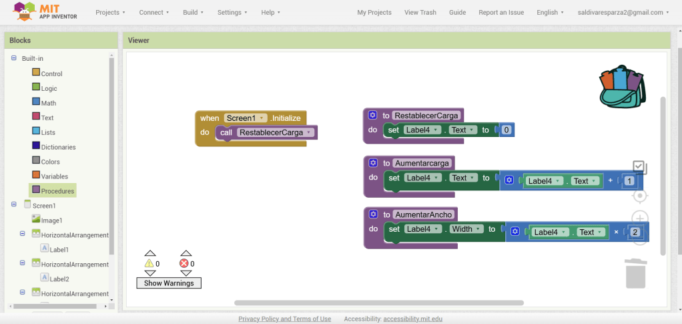Open the RestablecerCarga call dropdown

click(309, 132)
